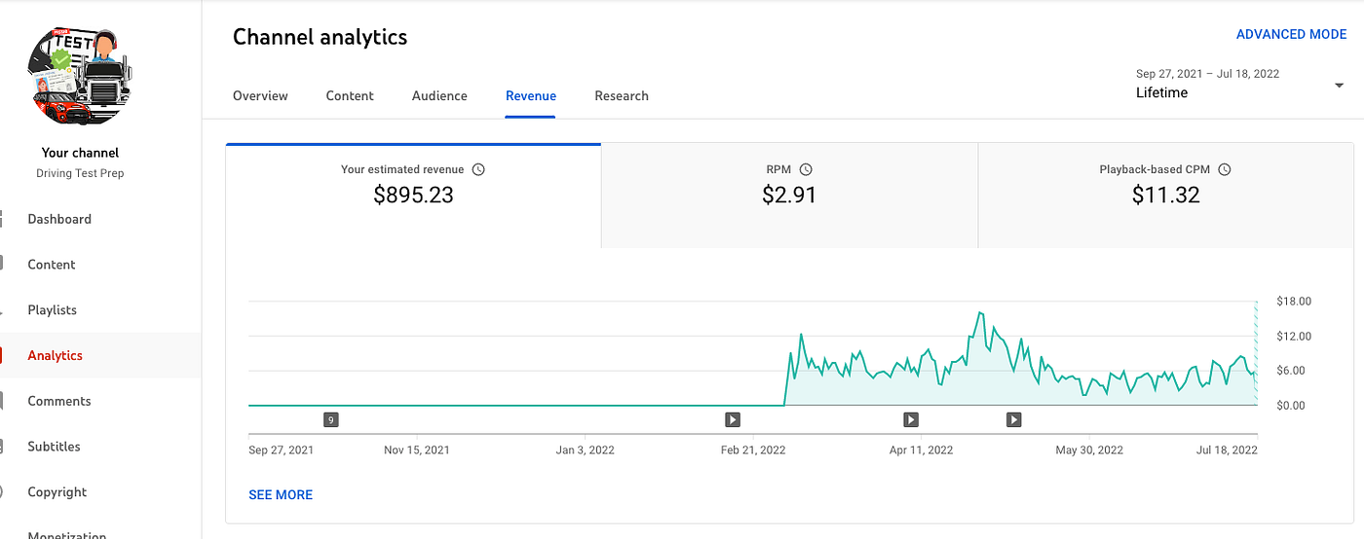Click the $11.32 CPM value

(1165, 195)
